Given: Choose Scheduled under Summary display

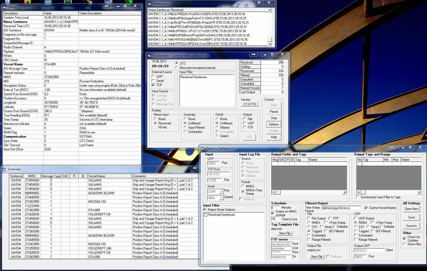Looking at the screenshot, I should (x=185, y=132).
